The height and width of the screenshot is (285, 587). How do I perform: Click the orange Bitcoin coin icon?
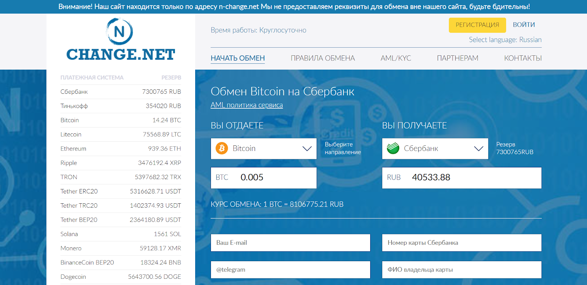point(222,148)
